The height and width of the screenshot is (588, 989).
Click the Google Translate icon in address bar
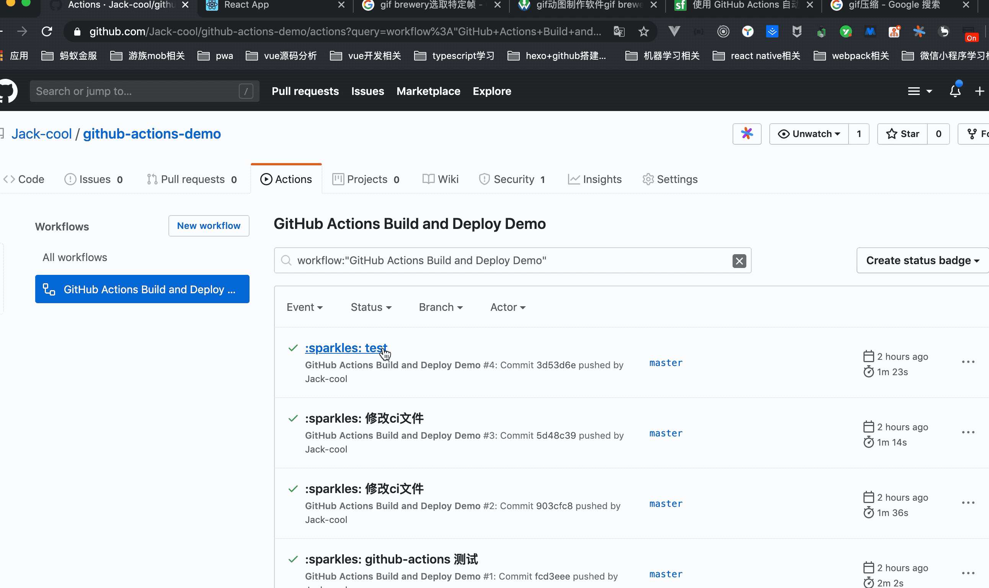tap(619, 31)
